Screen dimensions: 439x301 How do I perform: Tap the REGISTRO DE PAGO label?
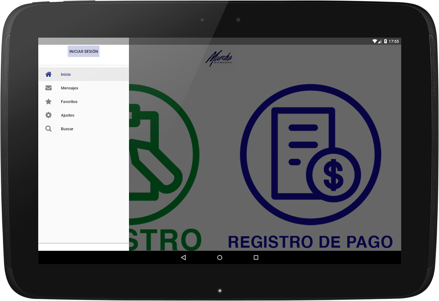click(310, 242)
